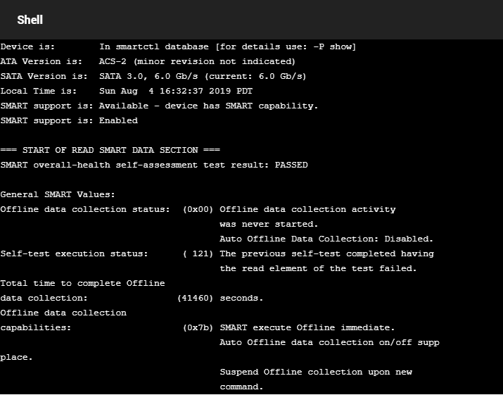Click the (0x7b) capabilities code
Screen dimensions: 503x395
point(198,327)
